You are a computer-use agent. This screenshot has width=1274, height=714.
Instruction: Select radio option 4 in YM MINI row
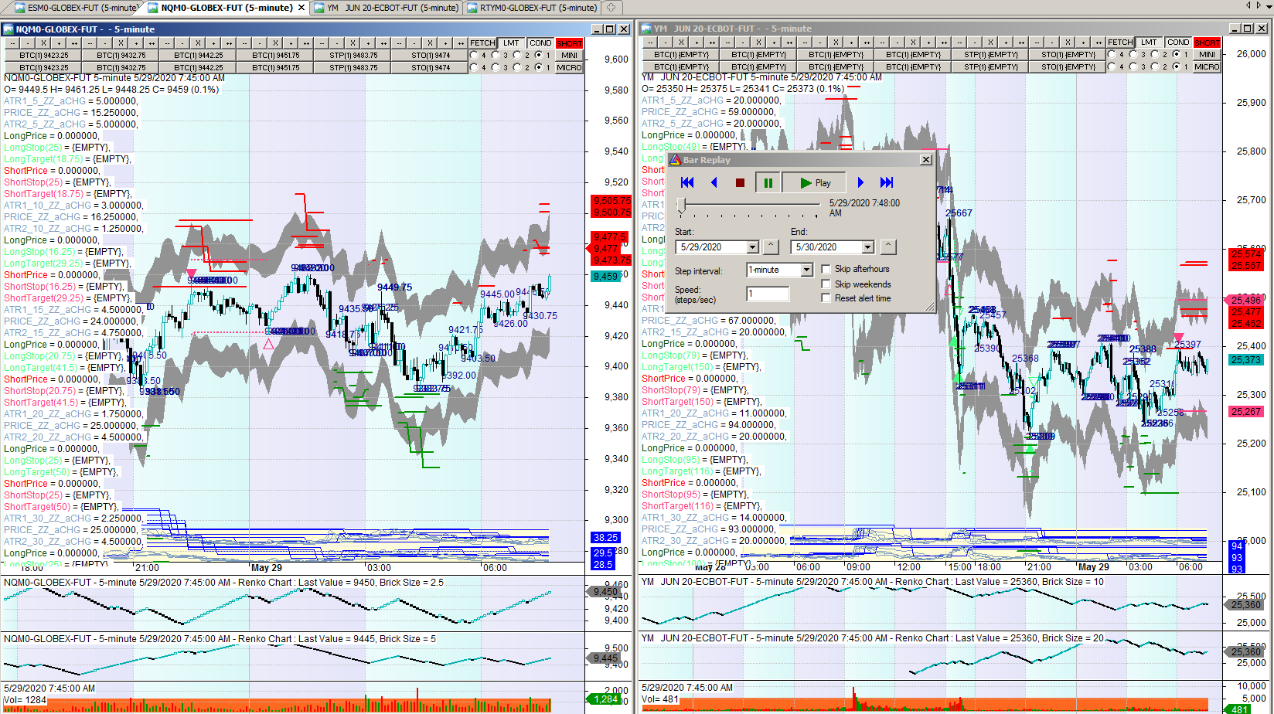coord(1112,54)
